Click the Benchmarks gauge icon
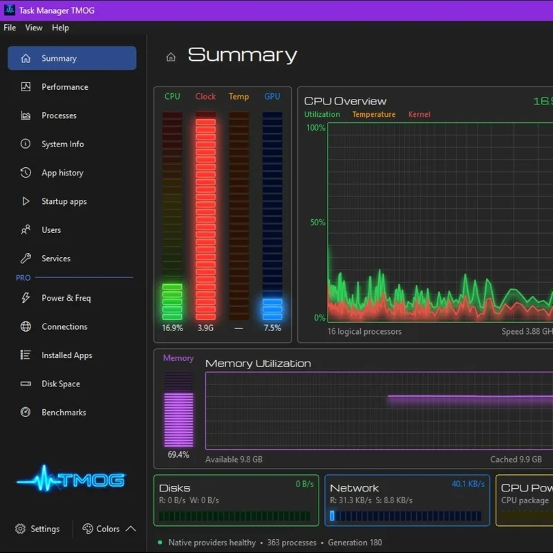The image size is (553, 553). click(x=26, y=412)
